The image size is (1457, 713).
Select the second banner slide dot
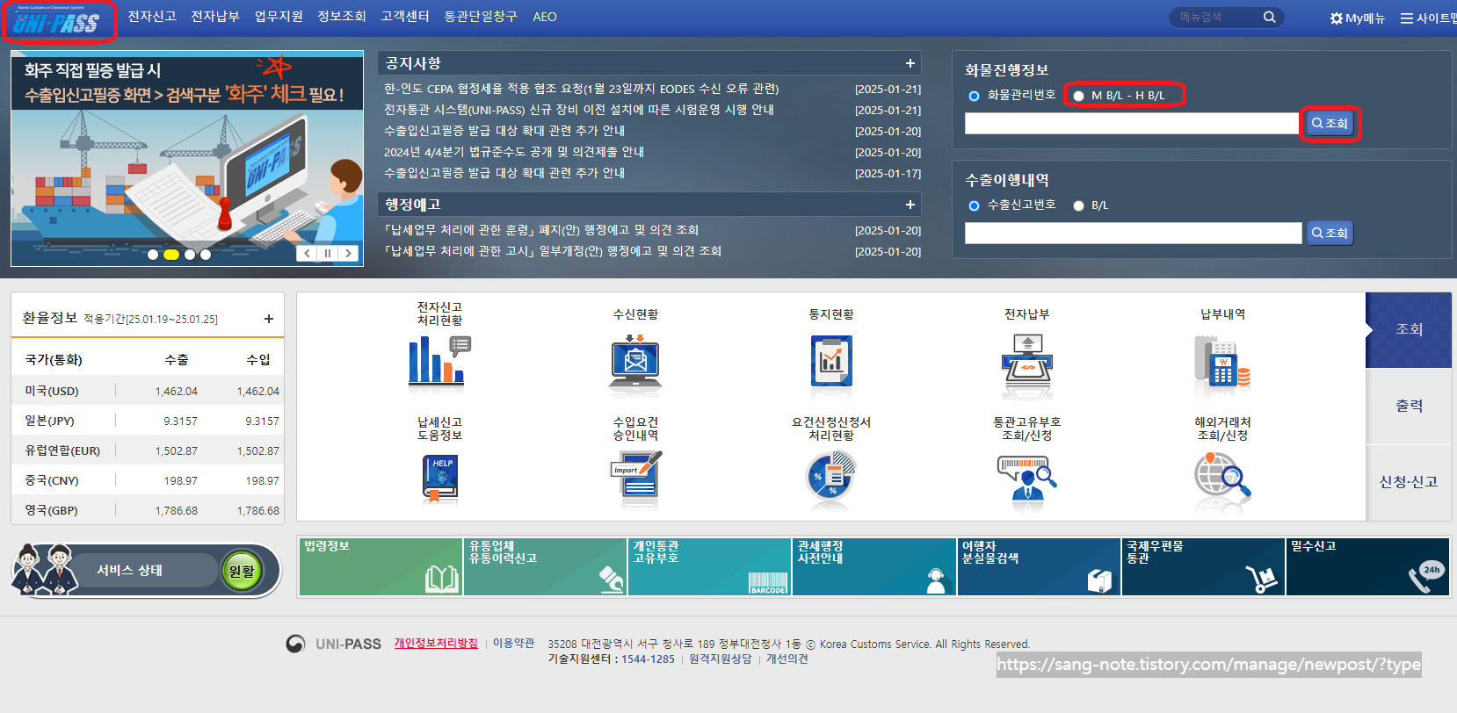tap(171, 255)
